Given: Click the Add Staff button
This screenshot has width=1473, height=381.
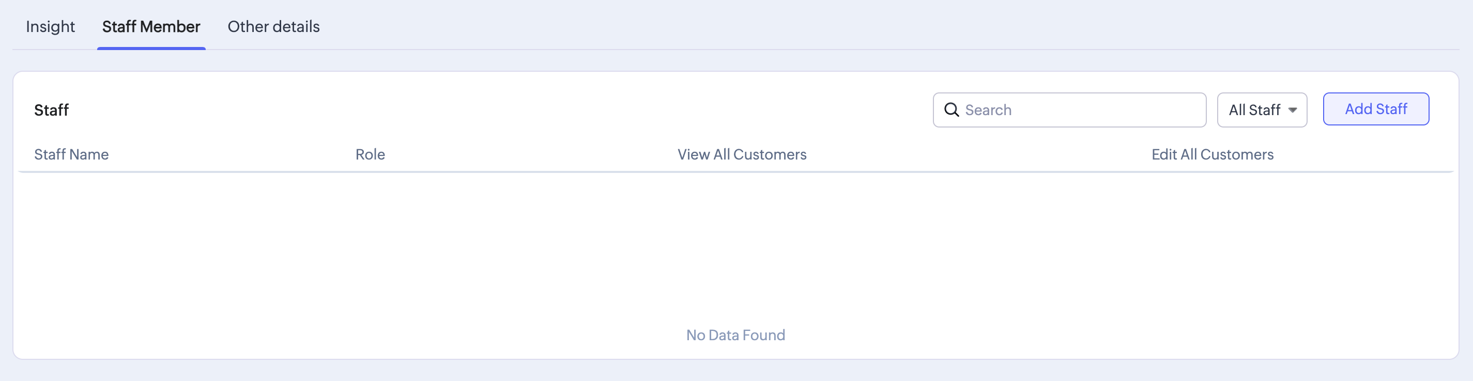Looking at the screenshot, I should point(1376,108).
